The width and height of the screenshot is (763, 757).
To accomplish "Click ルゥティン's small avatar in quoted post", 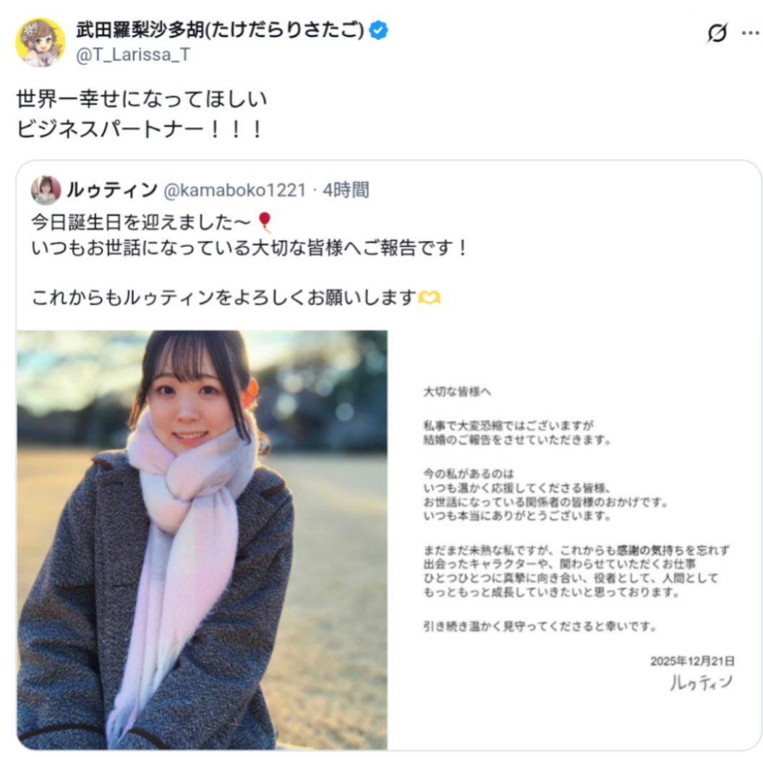I will coord(46,189).
